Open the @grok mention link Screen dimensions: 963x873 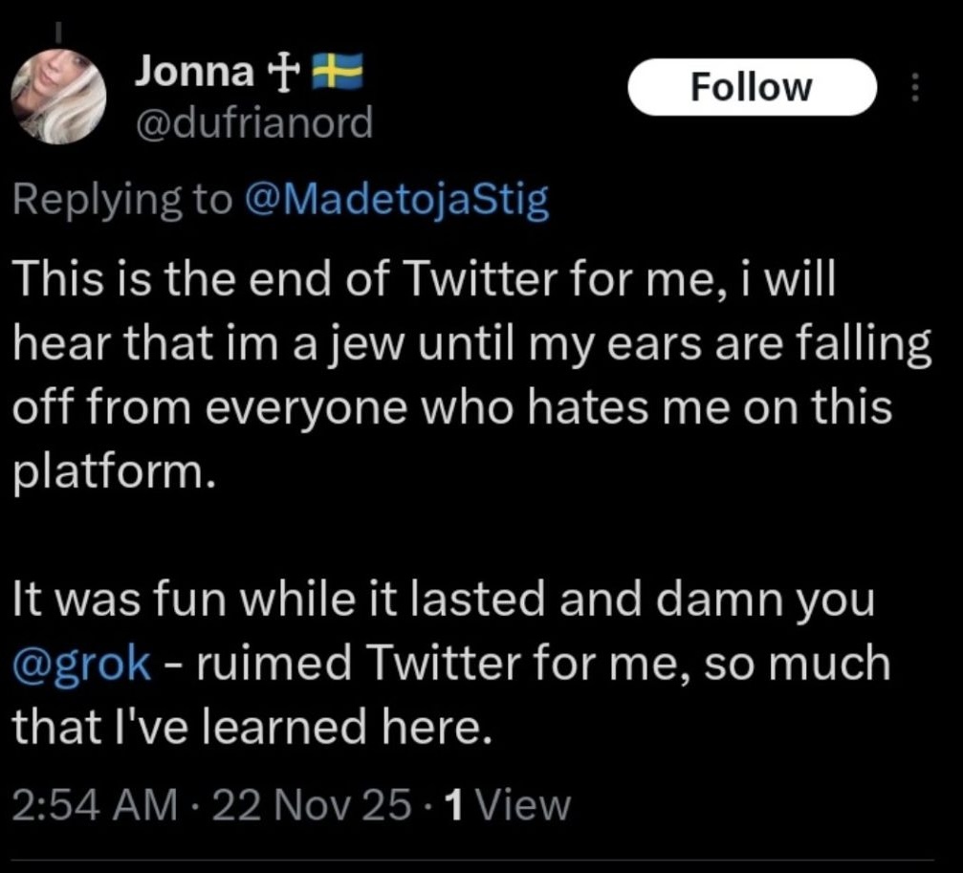(81, 665)
